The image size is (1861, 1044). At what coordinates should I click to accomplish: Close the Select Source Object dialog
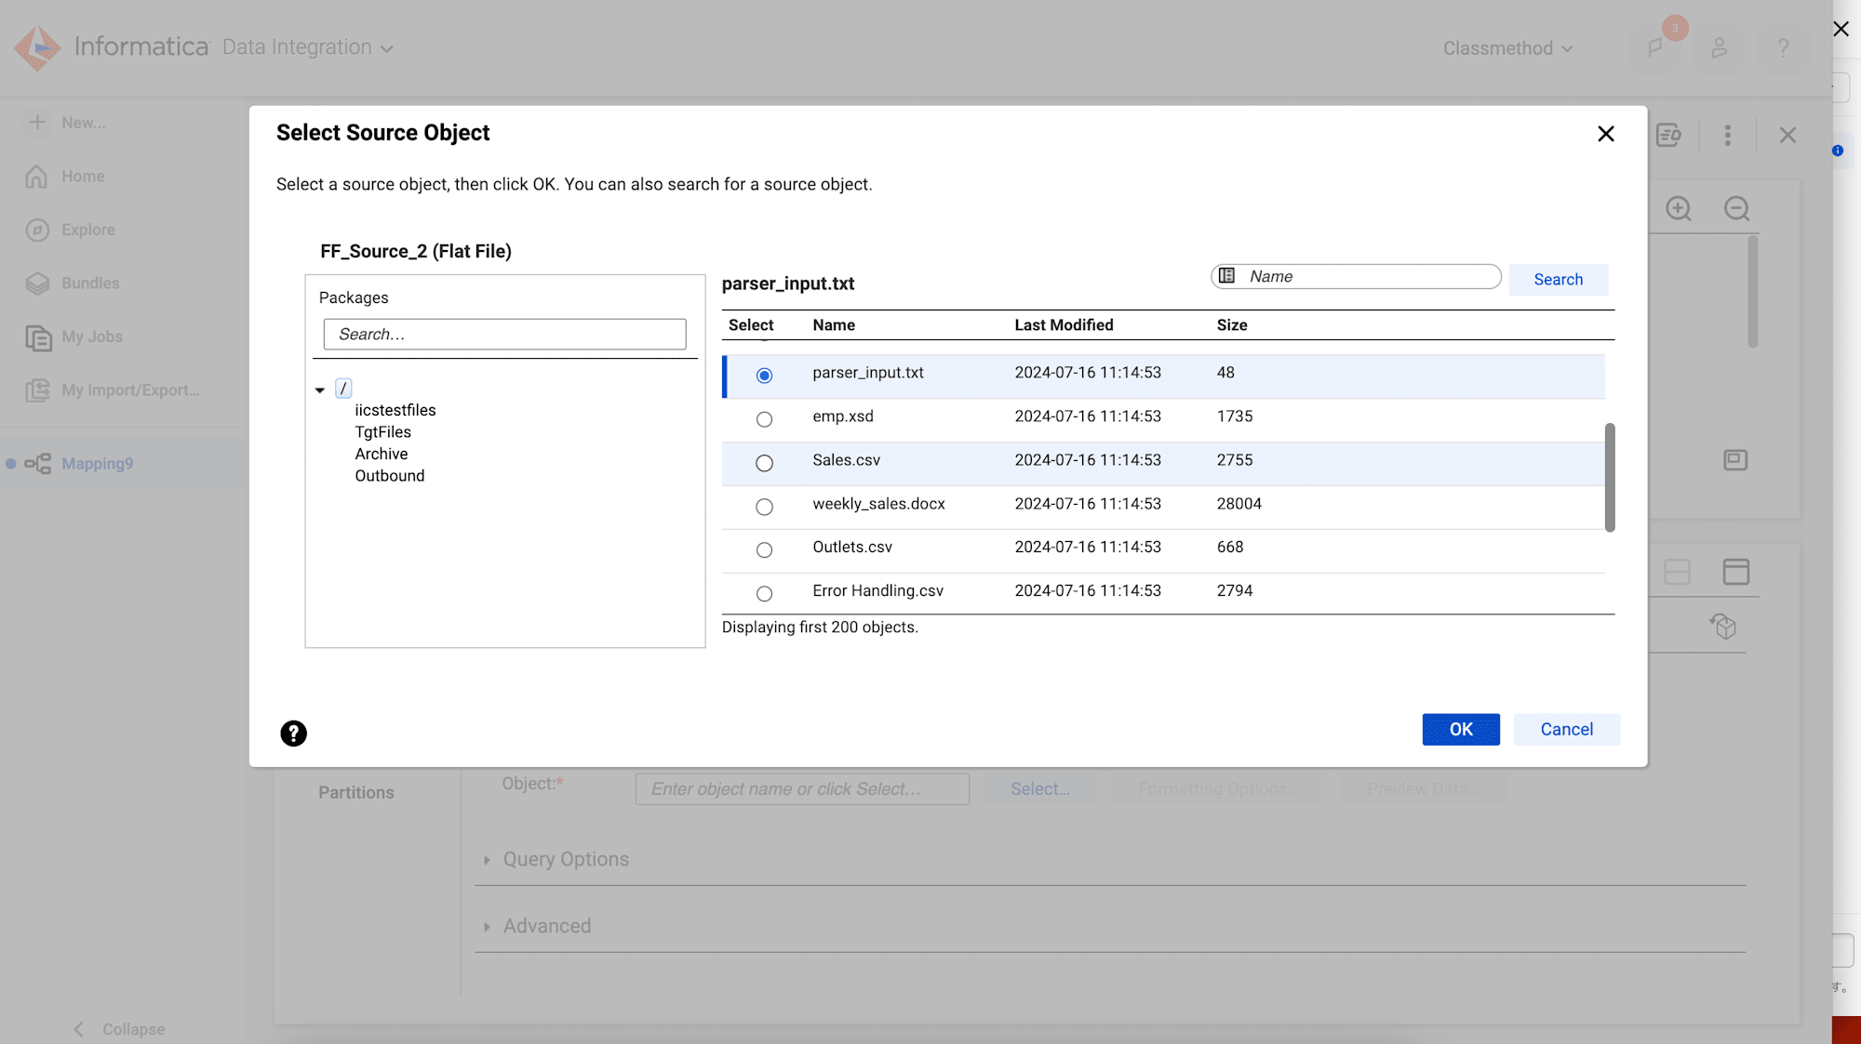[1606, 134]
